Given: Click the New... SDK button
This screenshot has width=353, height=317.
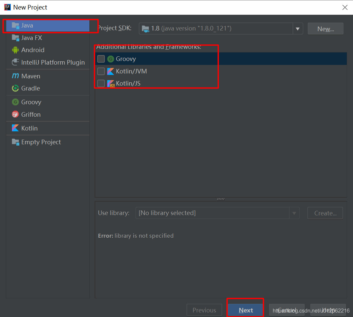Looking at the screenshot, I should [x=325, y=29].
